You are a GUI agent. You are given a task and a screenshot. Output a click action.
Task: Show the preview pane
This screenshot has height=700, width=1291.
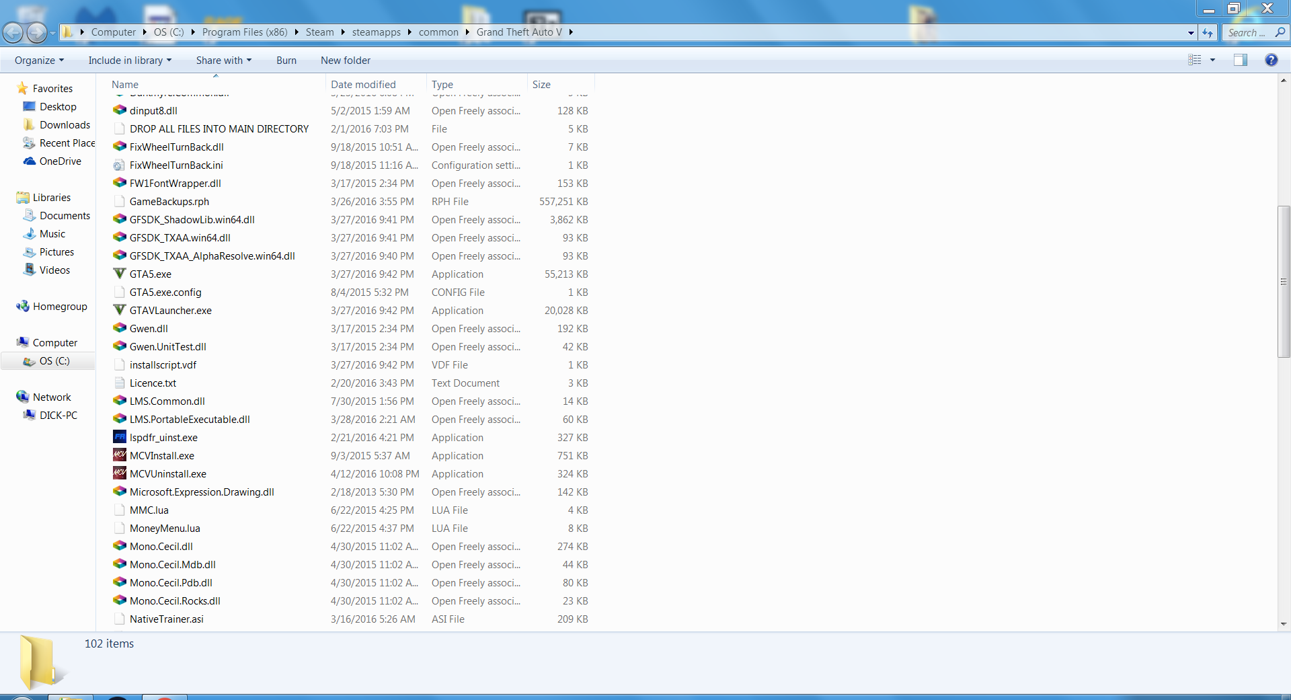(1241, 60)
